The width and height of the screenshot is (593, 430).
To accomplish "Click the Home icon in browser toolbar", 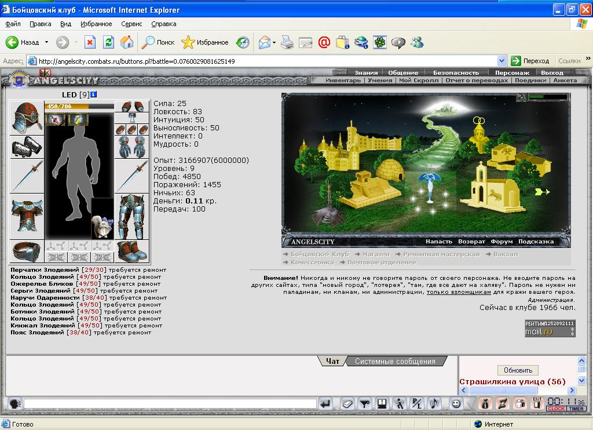I will (x=127, y=42).
